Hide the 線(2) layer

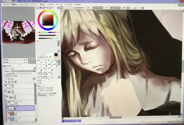[5, 85]
